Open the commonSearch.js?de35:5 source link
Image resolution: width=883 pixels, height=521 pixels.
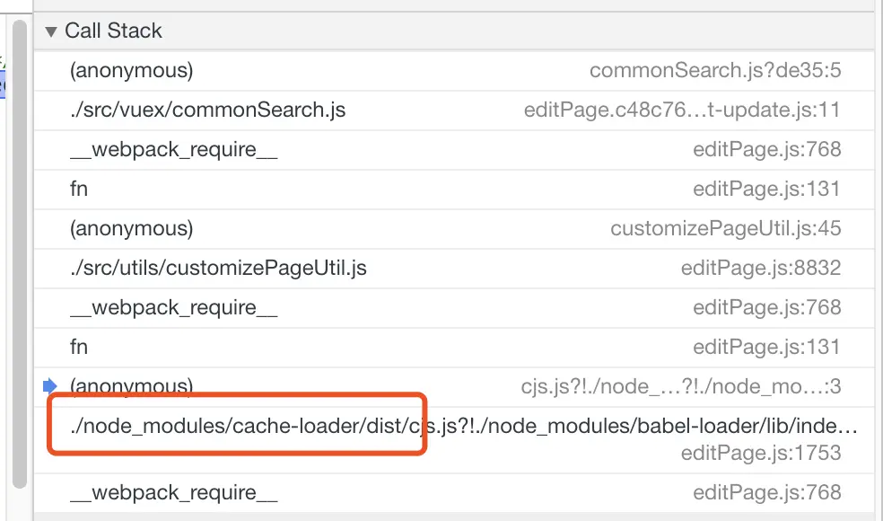point(715,71)
